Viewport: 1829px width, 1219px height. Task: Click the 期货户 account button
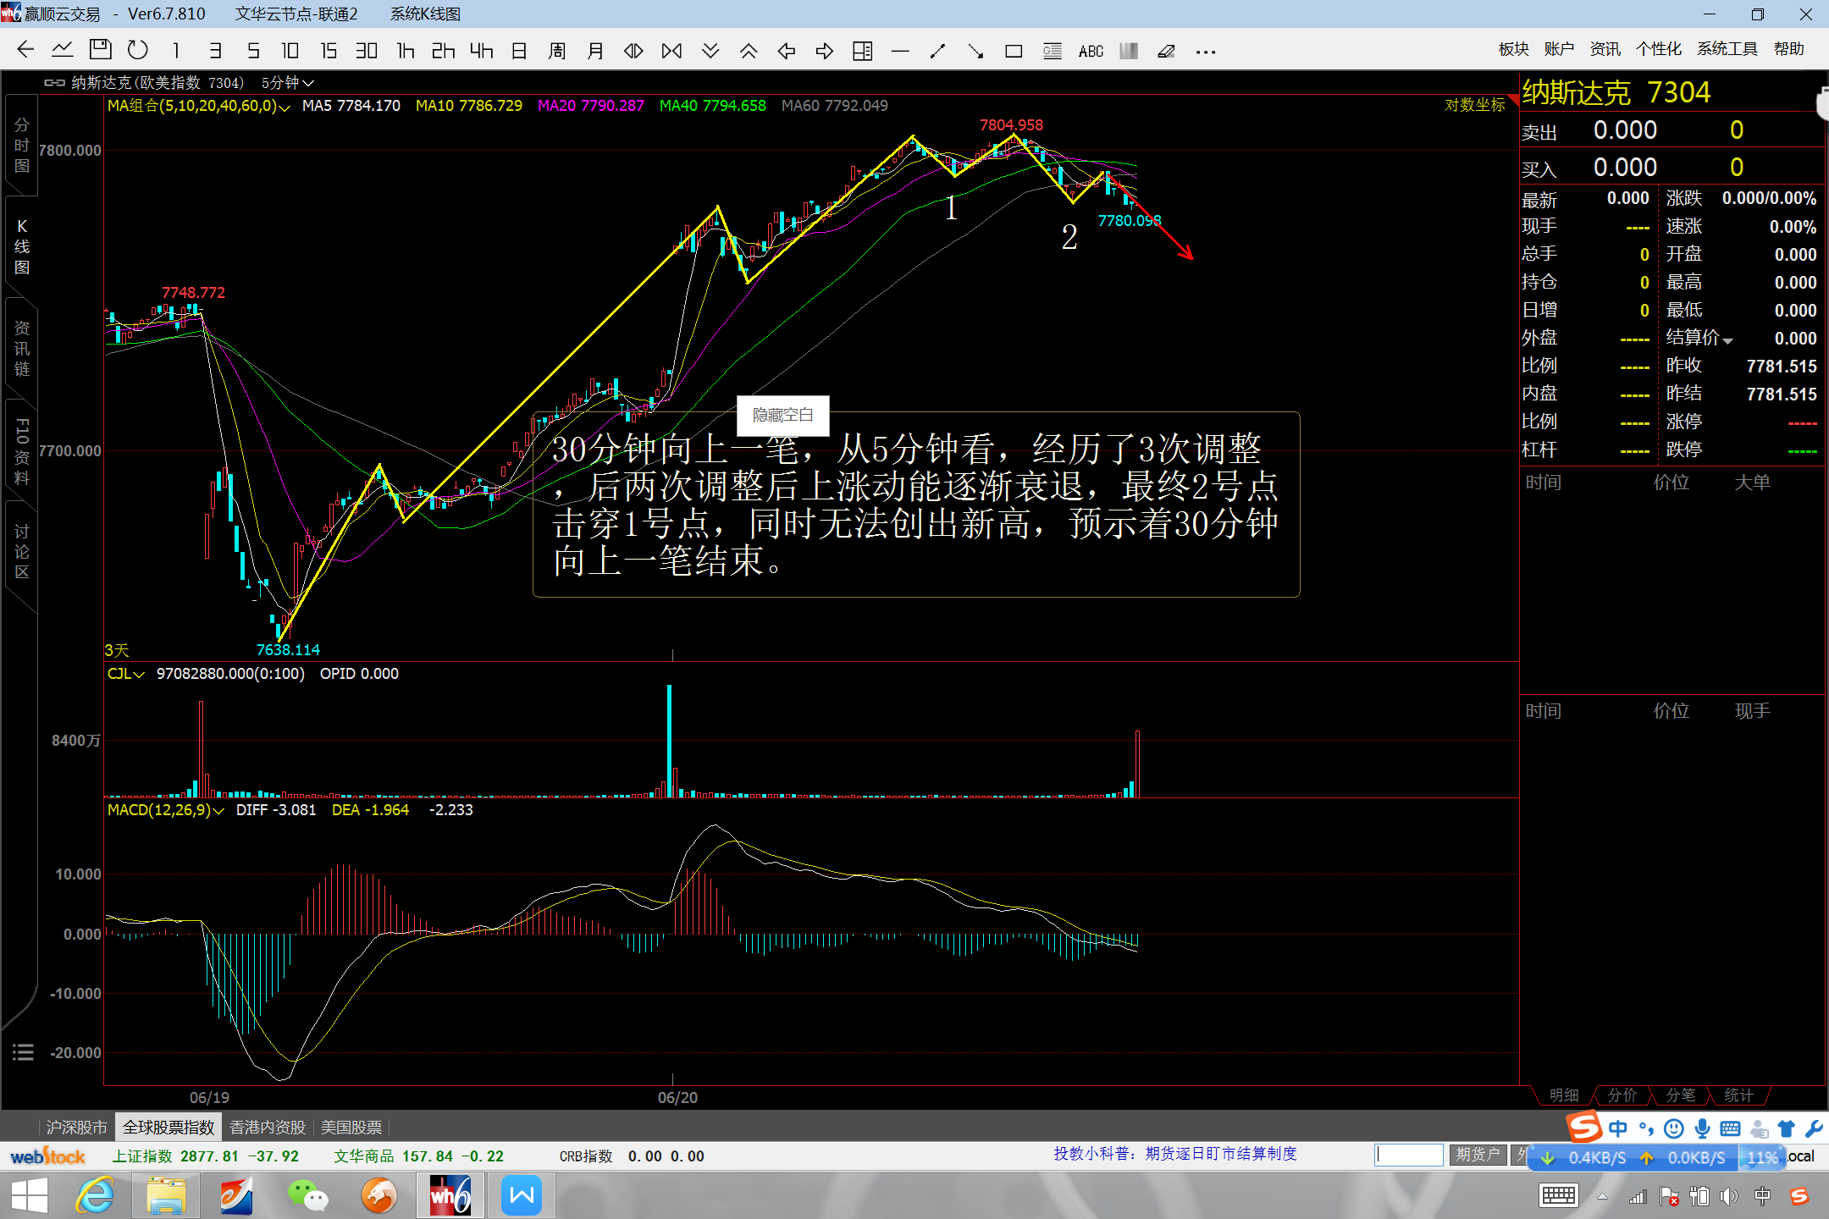point(1478,1155)
